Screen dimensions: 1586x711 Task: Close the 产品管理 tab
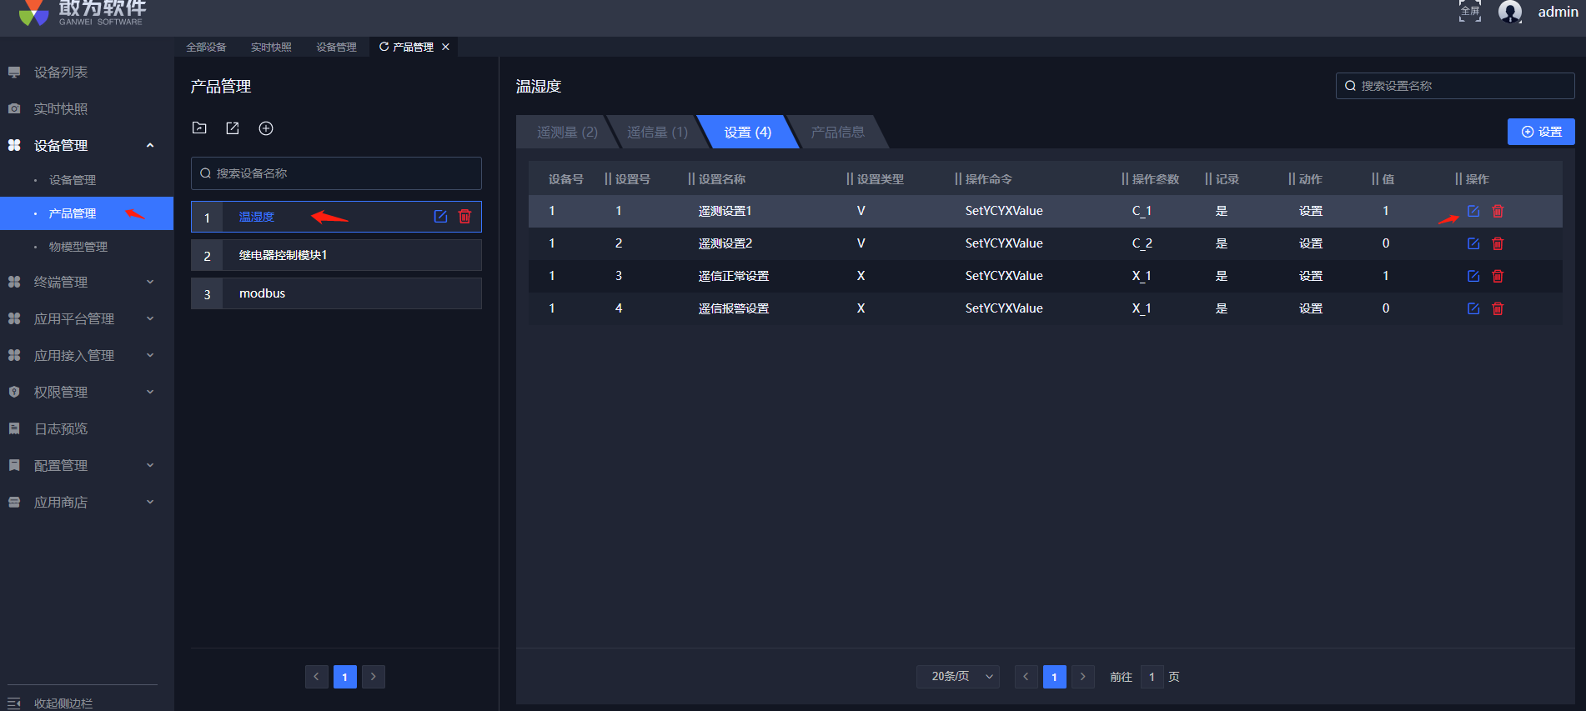(446, 47)
